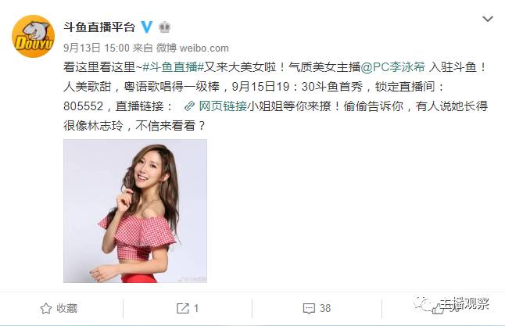Click the grey crown membership badge
This screenshot has height=326, width=505.
click(165, 27)
